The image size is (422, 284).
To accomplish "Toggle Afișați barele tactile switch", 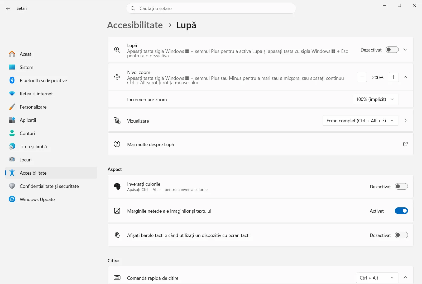I will (x=401, y=235).
